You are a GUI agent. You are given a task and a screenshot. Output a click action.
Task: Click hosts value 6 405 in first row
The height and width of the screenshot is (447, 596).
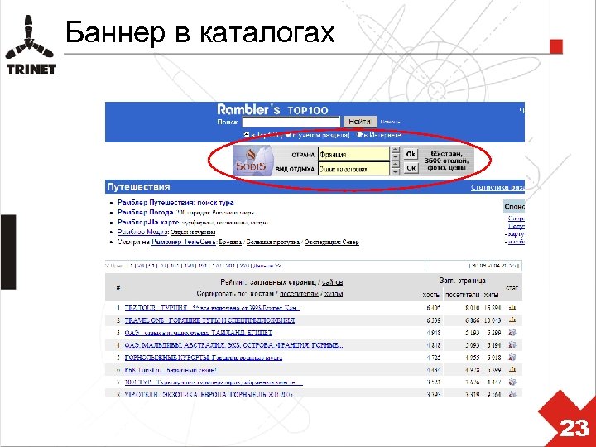click(434, 308)
